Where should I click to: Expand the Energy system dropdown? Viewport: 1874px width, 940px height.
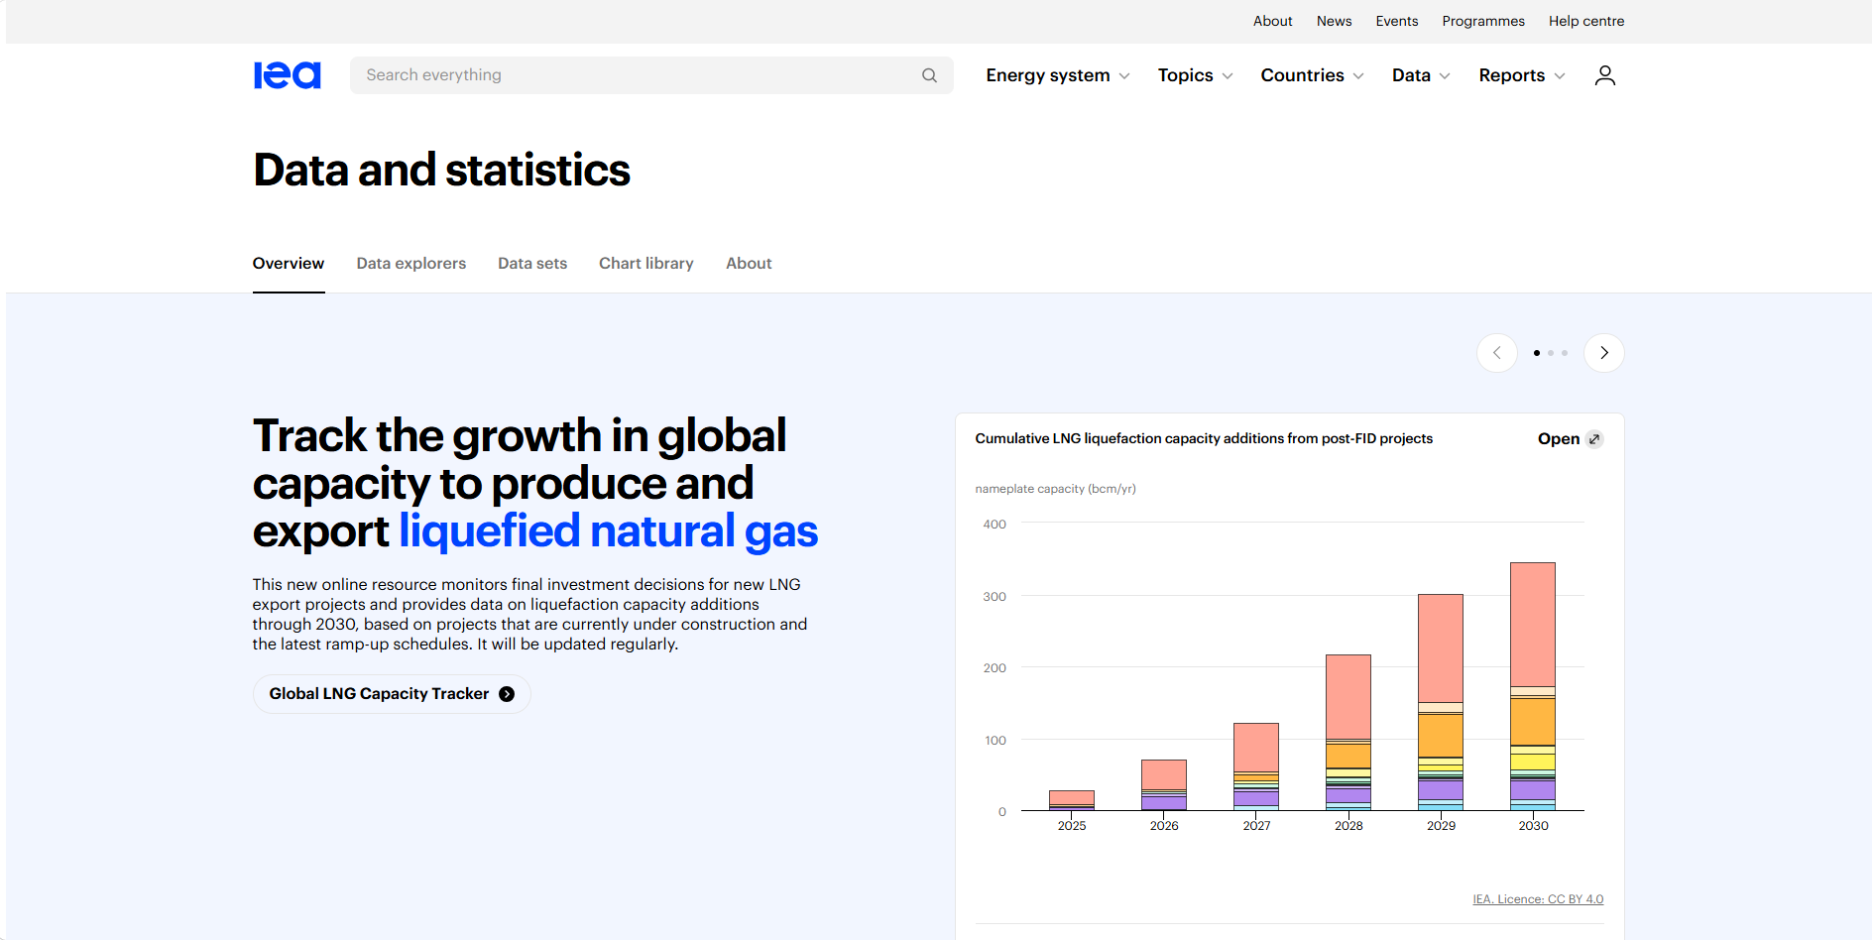[1058, 75]
